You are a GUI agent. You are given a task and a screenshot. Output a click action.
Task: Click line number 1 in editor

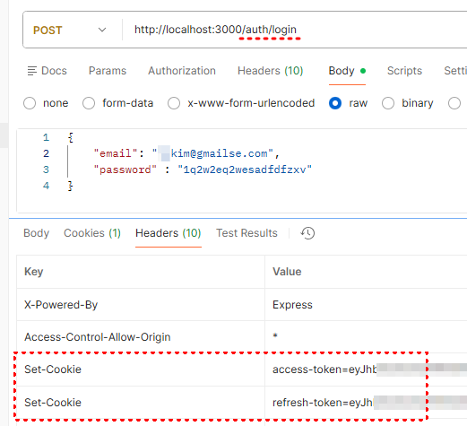(46, 137)
